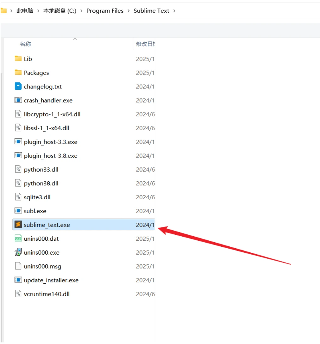
Task: Click the folder icon in address bar
Action: coord(3,10)
